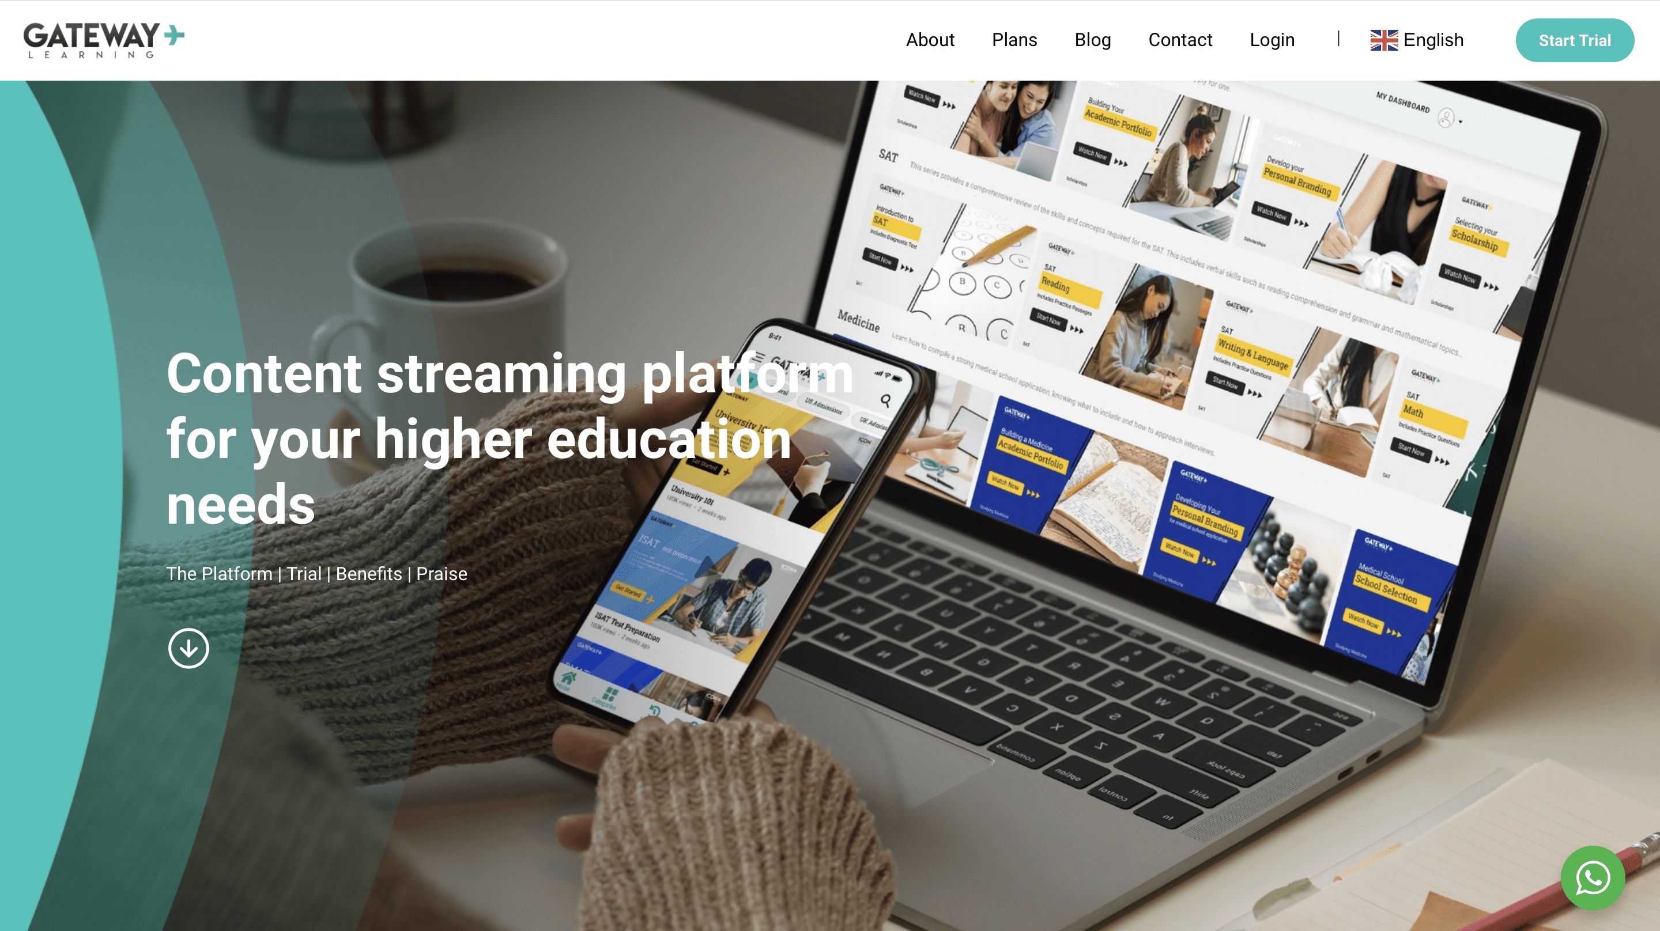Click the WhatsApp contact icon
Image resolution: width=1660 pixels, height=931 pixels.
[1594, 877]
